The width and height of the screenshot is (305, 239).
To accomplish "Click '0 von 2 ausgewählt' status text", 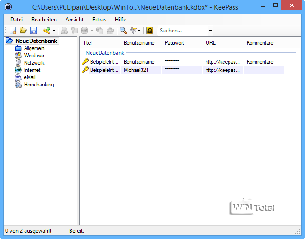I will (x=28, y=231).
